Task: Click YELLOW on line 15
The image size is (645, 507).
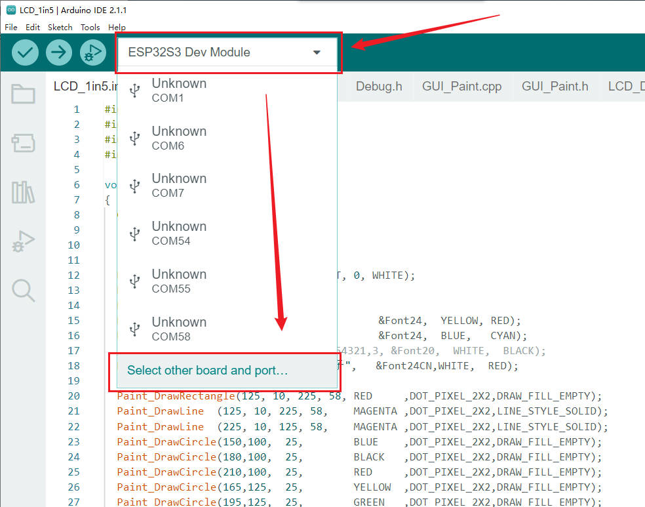Action: (459, 321)
